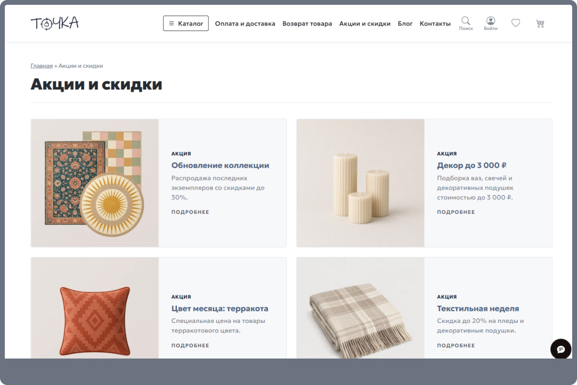Click the candles promo image
This screenshot has width=577, height=385.
coord(360,183)
